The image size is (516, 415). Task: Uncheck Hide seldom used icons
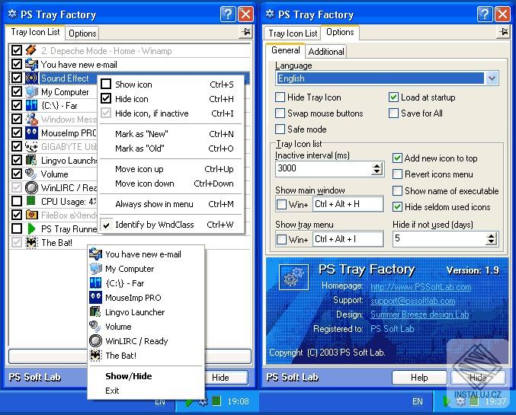[398, 207]
